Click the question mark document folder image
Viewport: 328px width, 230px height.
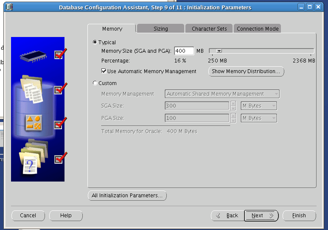[34, 156]
